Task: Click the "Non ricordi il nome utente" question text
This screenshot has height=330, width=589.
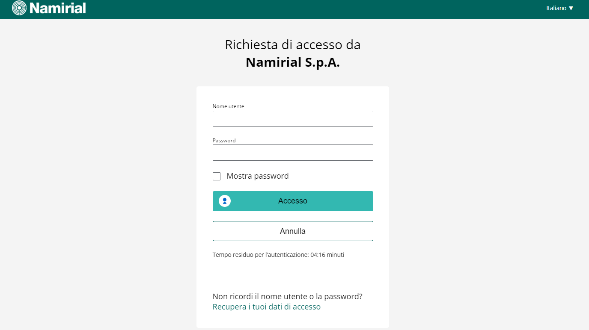Action: [288, 296]
